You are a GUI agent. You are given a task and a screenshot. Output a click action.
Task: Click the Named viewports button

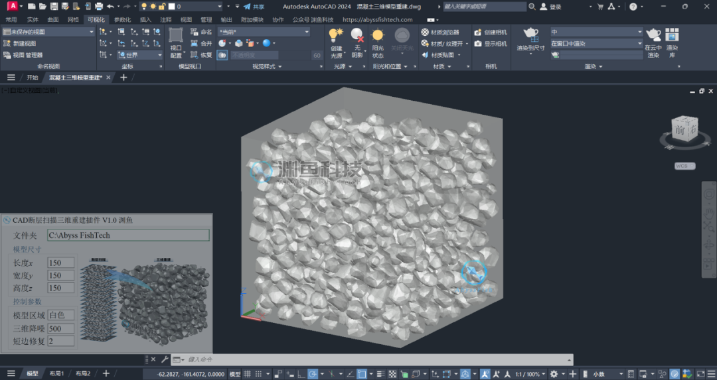(201, 32)
